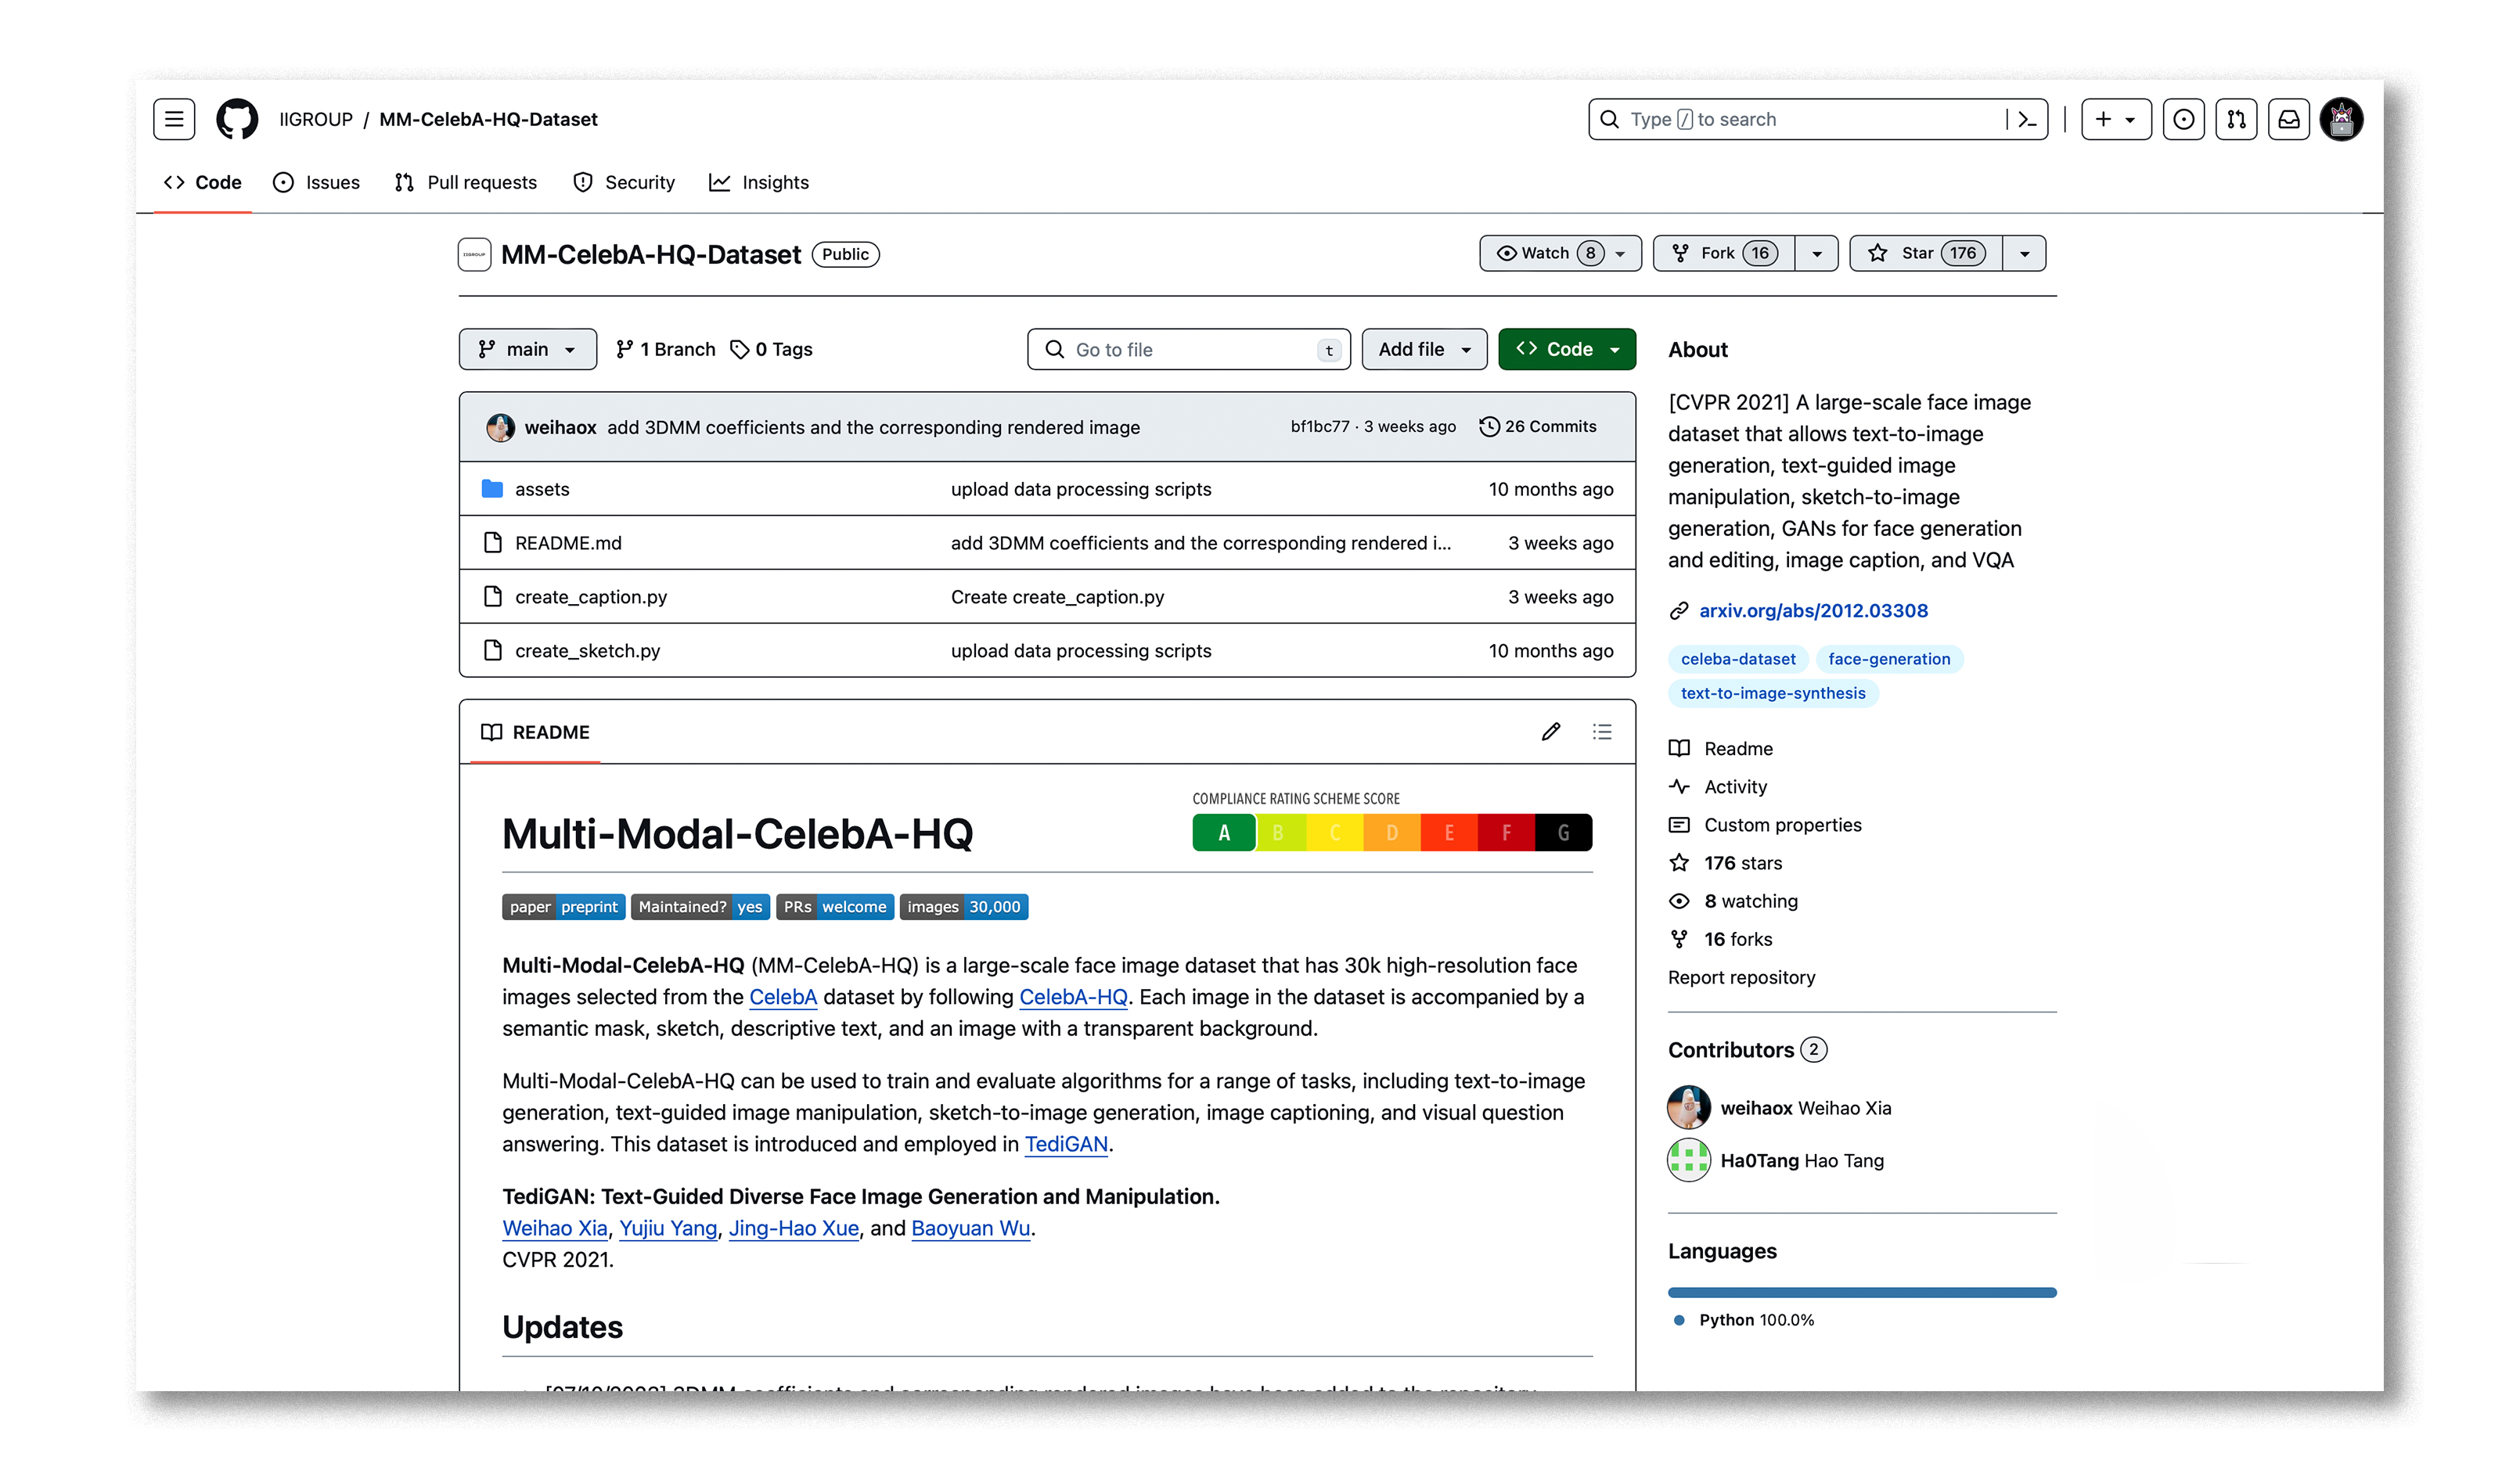
Task: Open the star lists dropdown arrow
Action: 2024,253
